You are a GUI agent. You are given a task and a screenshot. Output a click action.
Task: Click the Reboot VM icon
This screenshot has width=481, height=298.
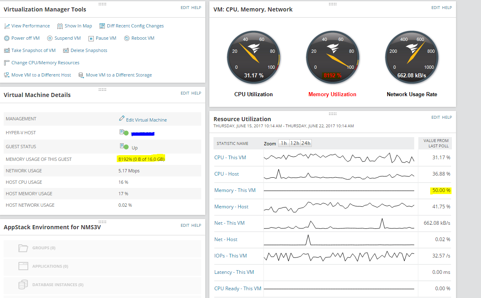click(127, 38)
